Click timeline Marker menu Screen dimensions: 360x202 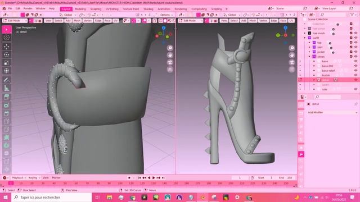pos(56,178)
